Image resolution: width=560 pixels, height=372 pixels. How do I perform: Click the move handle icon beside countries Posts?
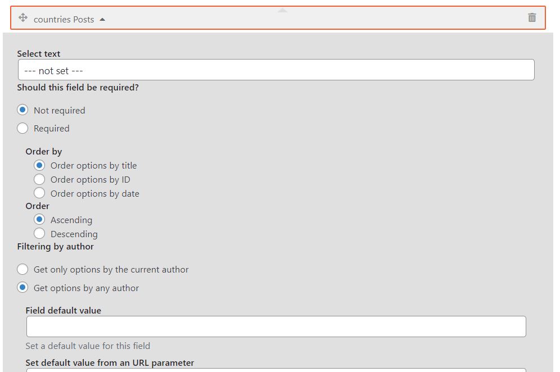[x=23, y=17]
